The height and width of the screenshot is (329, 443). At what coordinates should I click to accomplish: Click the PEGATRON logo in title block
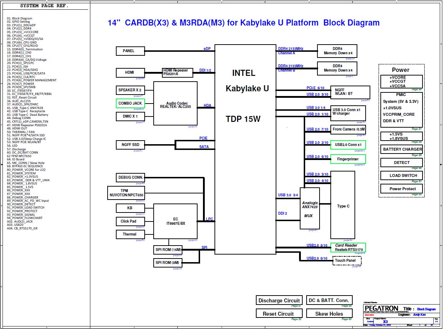tap(381, 308)
